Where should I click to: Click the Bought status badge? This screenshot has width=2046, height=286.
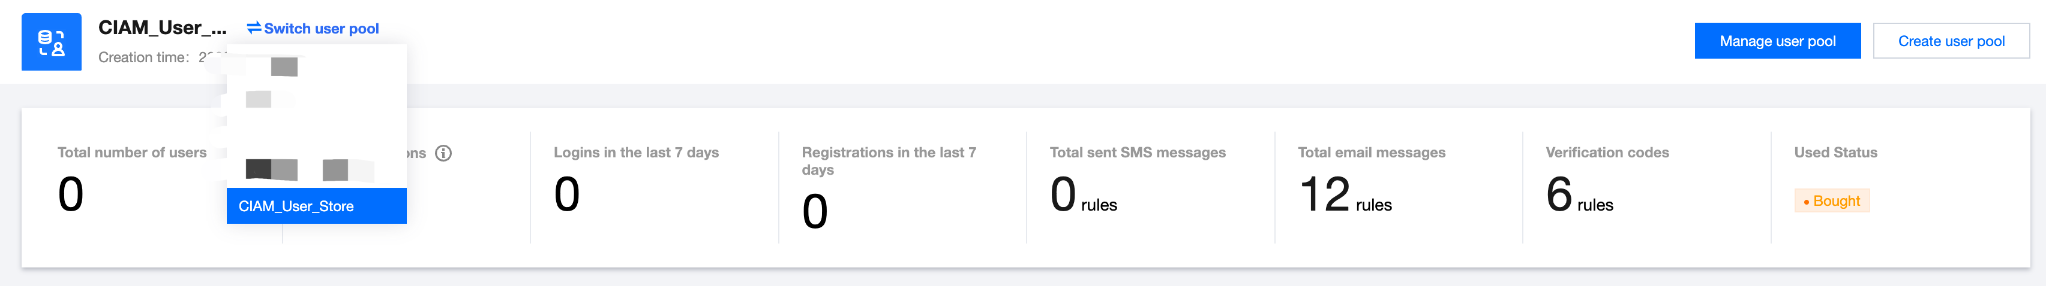click(1832, 201)
